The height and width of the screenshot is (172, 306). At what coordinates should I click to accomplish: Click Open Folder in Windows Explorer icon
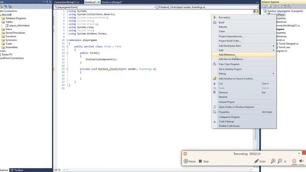(215, 107)
